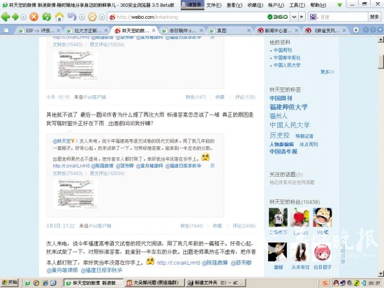Viewport: 384px width, 288px height.
Task: Click the vertical scrollbar up arrow
Action: pos(381,39)
